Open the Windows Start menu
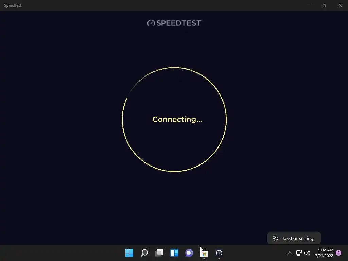The width and height of the screenshot is (348, 261). pyautogui.click(x=129, y=253)
